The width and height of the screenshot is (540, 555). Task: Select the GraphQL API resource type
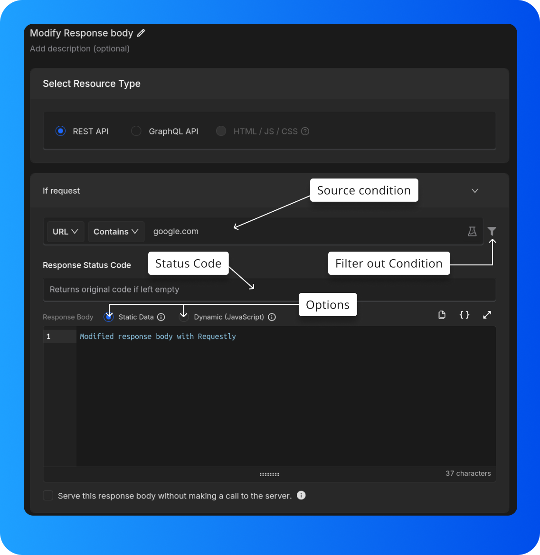136,131
